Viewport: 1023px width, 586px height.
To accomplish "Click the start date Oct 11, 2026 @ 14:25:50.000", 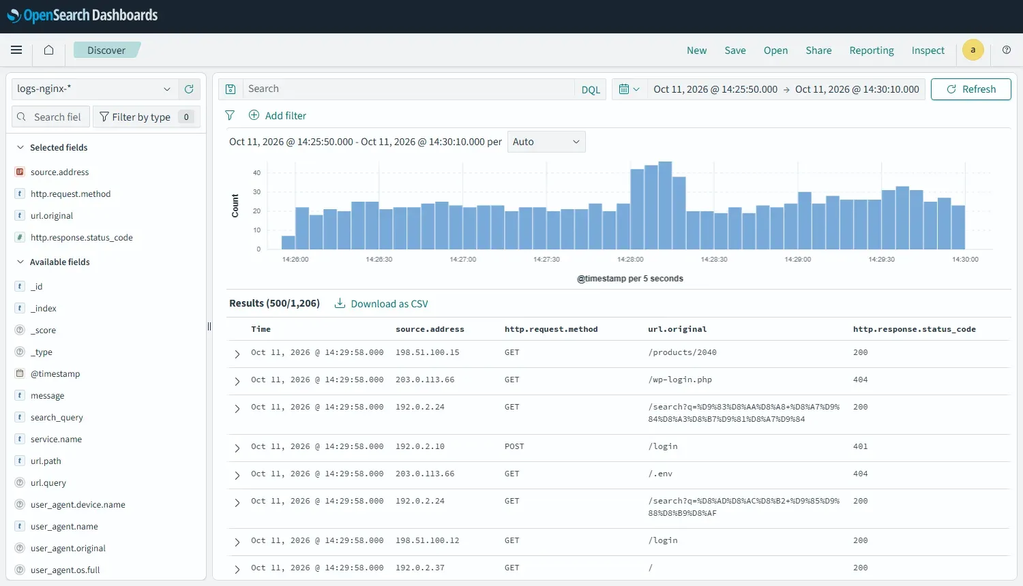I will (x=715, y=89).
